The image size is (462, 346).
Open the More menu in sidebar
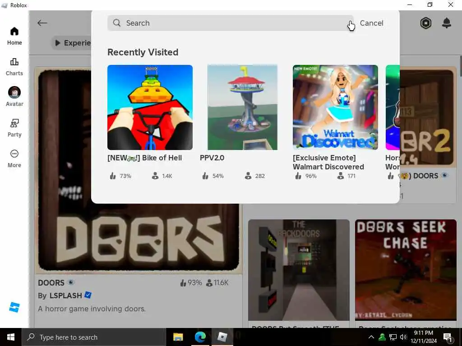(14, 159)
